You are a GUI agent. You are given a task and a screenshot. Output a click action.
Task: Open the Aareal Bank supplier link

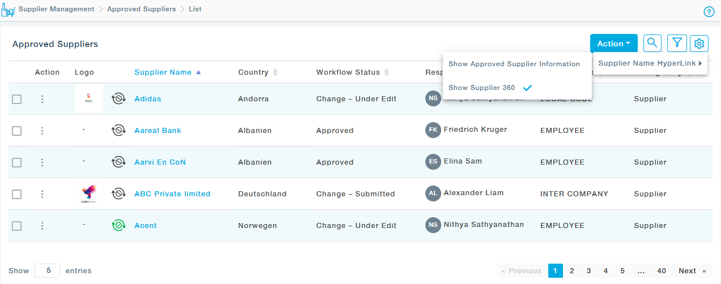point(157,131)
